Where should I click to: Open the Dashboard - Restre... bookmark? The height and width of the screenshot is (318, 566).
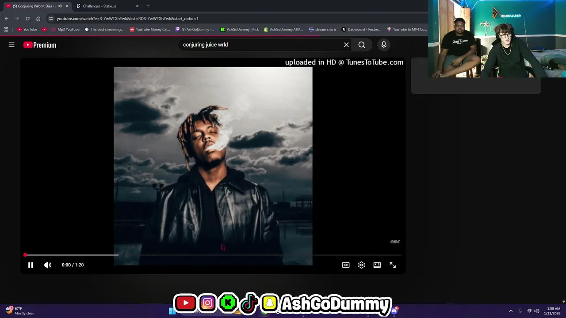pos(361,30)
